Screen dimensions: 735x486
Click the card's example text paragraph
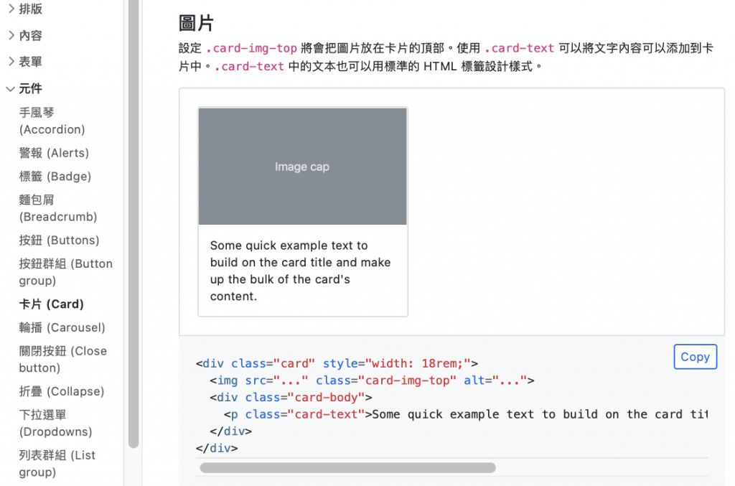(301, 271)
